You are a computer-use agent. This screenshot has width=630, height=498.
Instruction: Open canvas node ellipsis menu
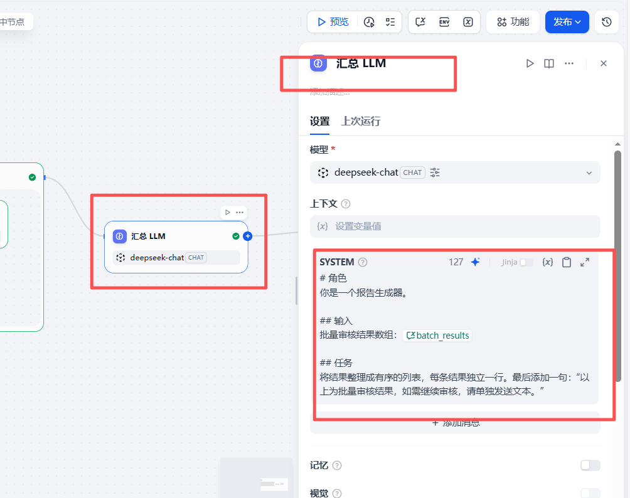(x=240, y=213)
